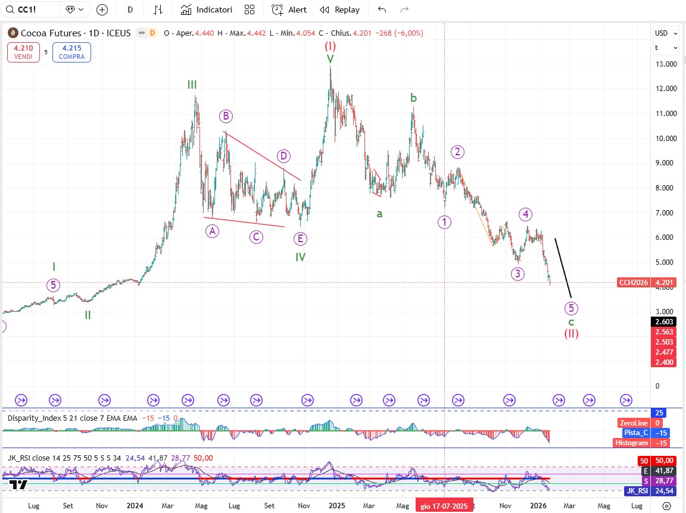Click the Cocoa Futures symbol title

(x=75, y=33)
